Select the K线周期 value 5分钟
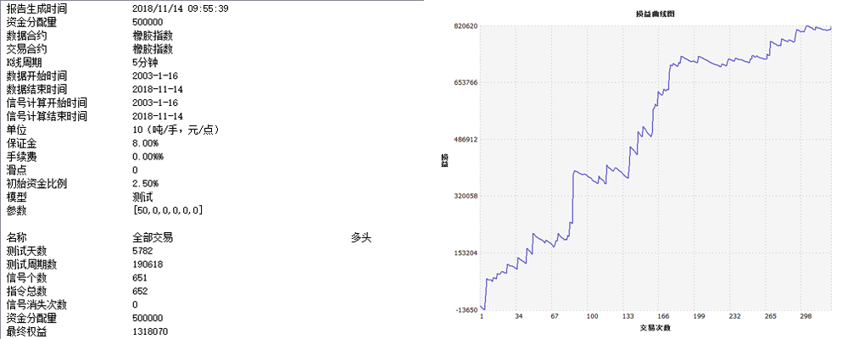The image size is (848, 339). [x=146, y=62]
